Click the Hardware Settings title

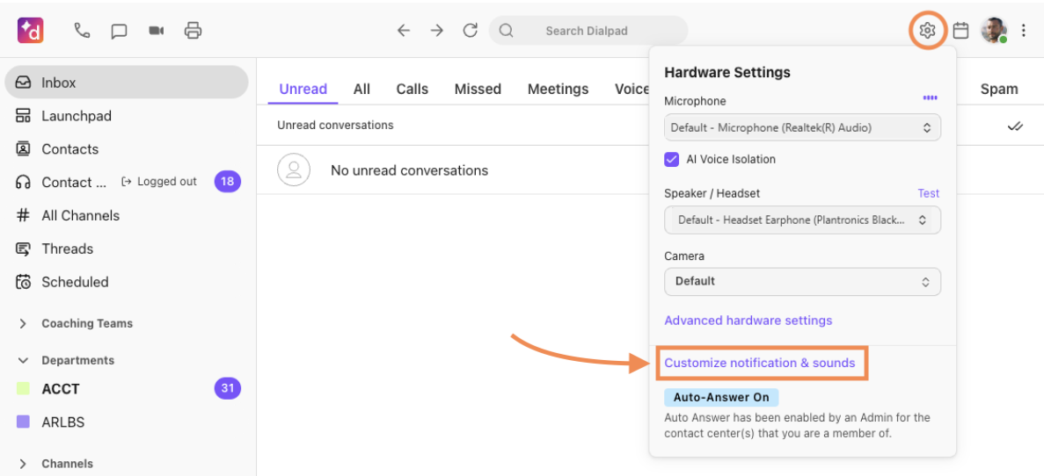click(727, 73)
